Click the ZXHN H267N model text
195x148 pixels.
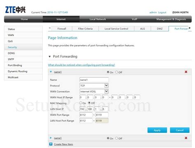180,12
